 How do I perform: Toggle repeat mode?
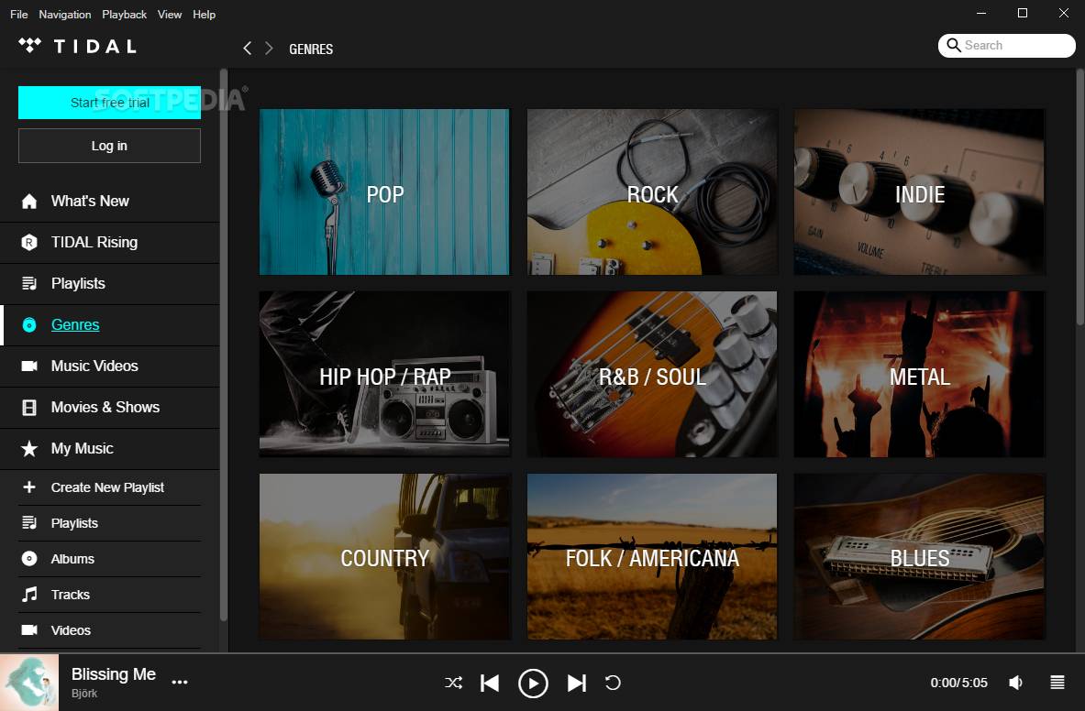tap(613, 683)
